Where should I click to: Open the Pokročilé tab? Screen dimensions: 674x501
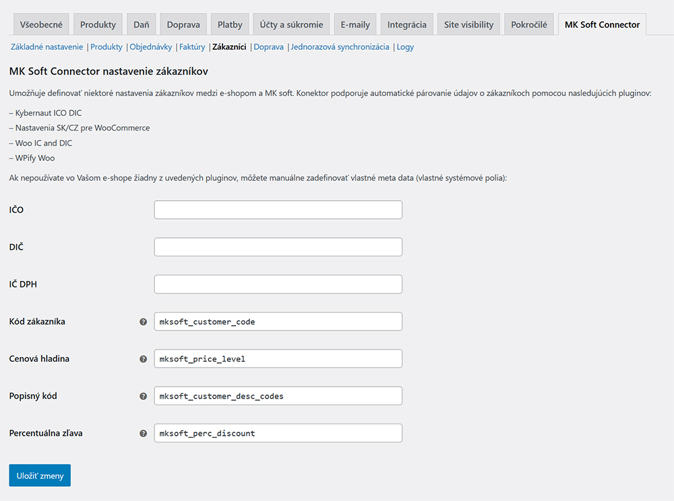pyautogui.click(x=530, y=24)
